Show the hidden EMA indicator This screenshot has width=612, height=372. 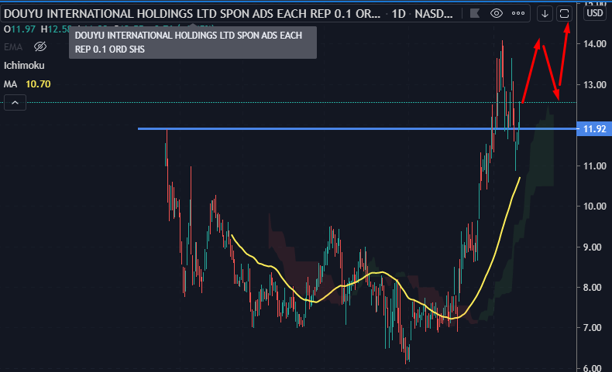point(40,46)
